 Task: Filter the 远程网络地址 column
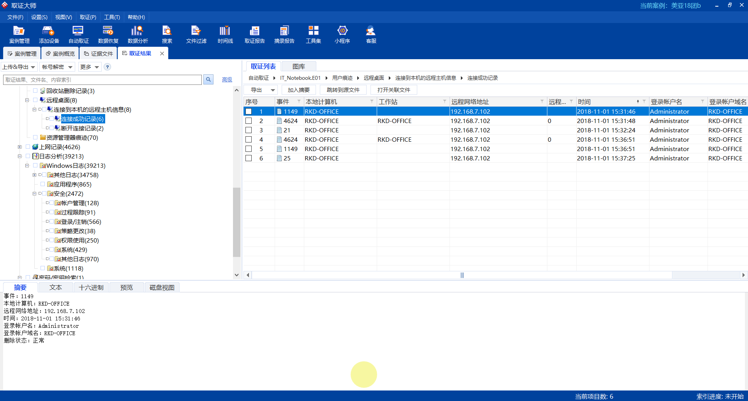tap(542, 102)
